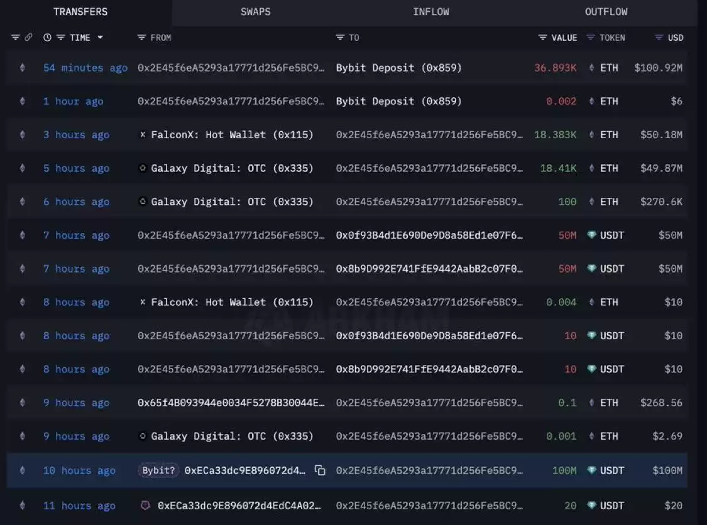This screenshot has width=707, height=525.
Task: Switch to the INFLOW tab
Action: coord(431,12)
